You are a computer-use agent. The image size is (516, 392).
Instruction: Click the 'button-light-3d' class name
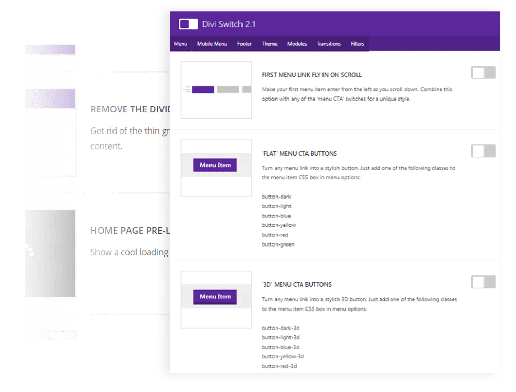[x=281, y=337]
